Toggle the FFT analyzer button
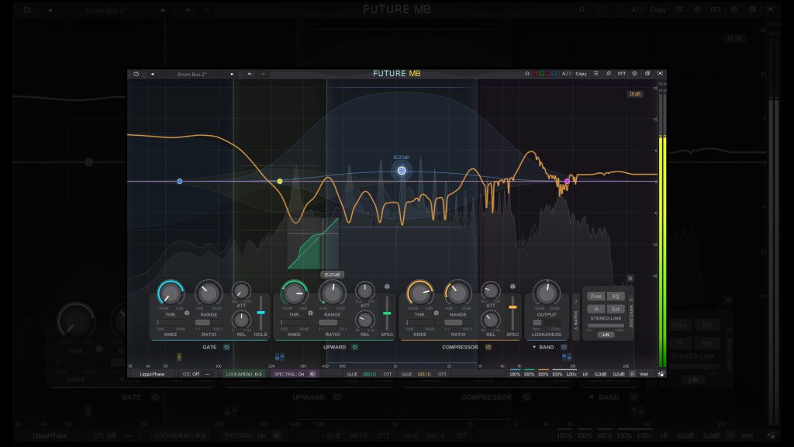 621,74
